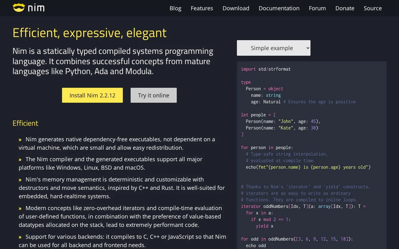Click the 'Efficient, expressive, elegant' heading
Image resolution: width=399 pixels, height=249 pixels.
pos(89,33)
